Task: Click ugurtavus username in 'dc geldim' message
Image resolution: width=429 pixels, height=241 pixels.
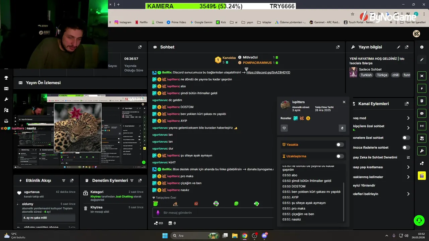Action: point(160,100)
